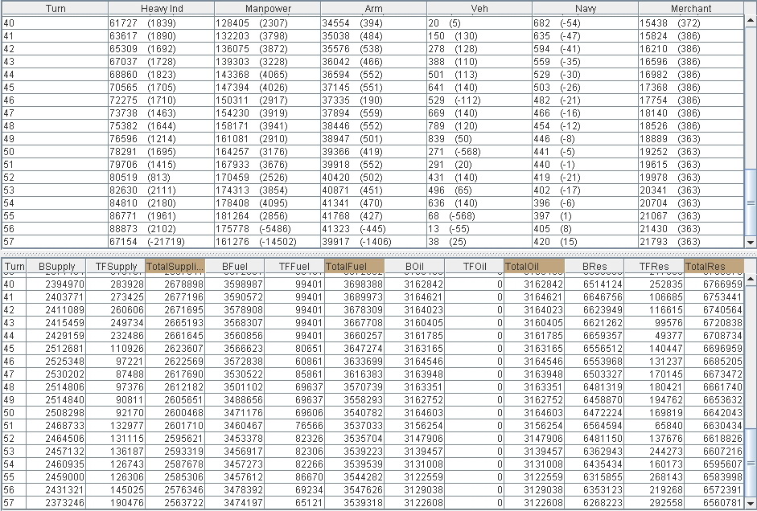The width and height of the screenshot is (757, 511).
Task: Click the BSupply column header
Action: pos(56,266)
